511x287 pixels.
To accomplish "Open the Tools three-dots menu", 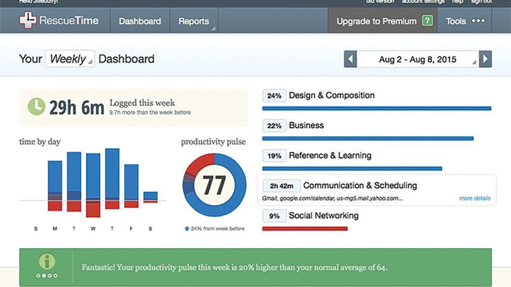I will coord(478,21).
